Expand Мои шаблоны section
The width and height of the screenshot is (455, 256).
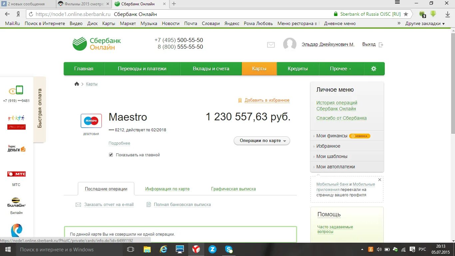pos(347,156)
